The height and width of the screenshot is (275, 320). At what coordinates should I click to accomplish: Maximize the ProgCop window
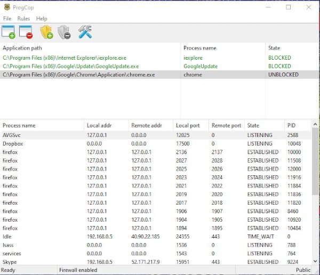(x=288, y=7)
